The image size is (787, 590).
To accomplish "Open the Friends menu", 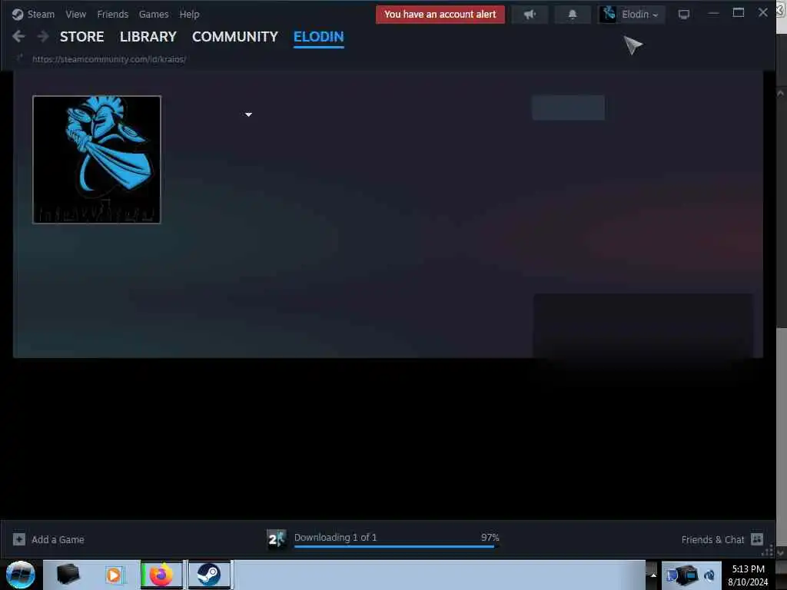I will point(112,14).
